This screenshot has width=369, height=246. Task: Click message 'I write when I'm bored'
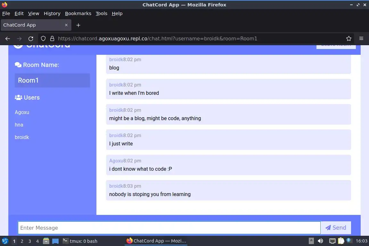point(134,93)
